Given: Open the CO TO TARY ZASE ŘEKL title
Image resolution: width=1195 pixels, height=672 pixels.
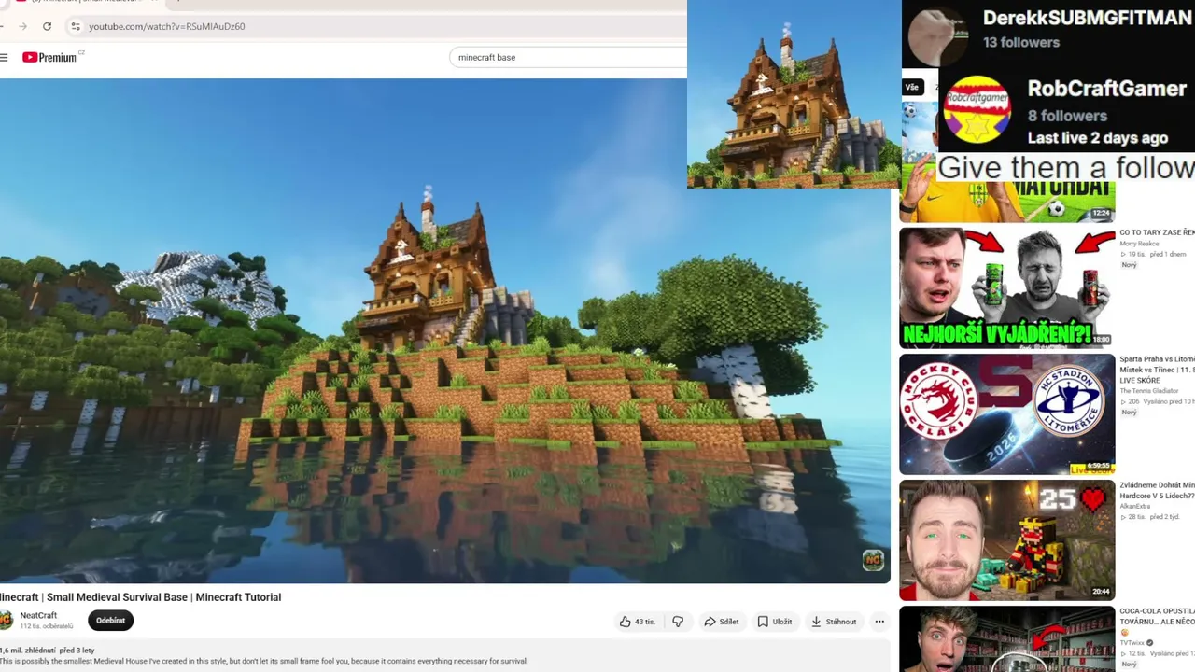Looking at the screenshot, I should tap(1157, 232).
